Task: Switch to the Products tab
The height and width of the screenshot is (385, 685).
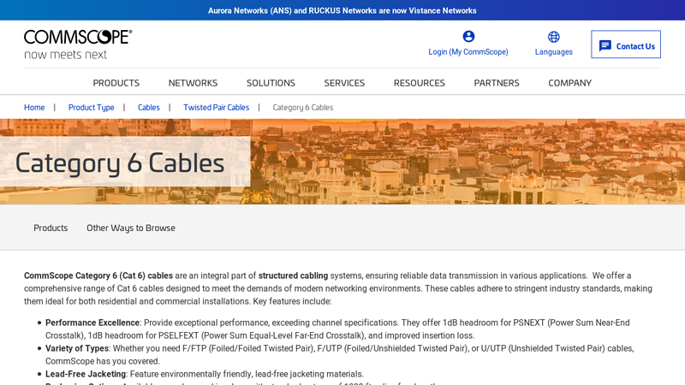Action: point(51,228)
